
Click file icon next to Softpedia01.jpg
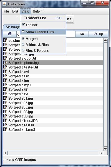tap(5, 98)
